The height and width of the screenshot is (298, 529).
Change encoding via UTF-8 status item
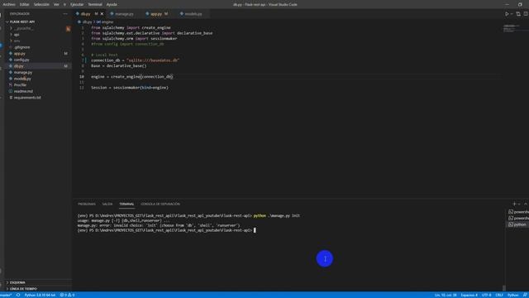pos(487,295)
